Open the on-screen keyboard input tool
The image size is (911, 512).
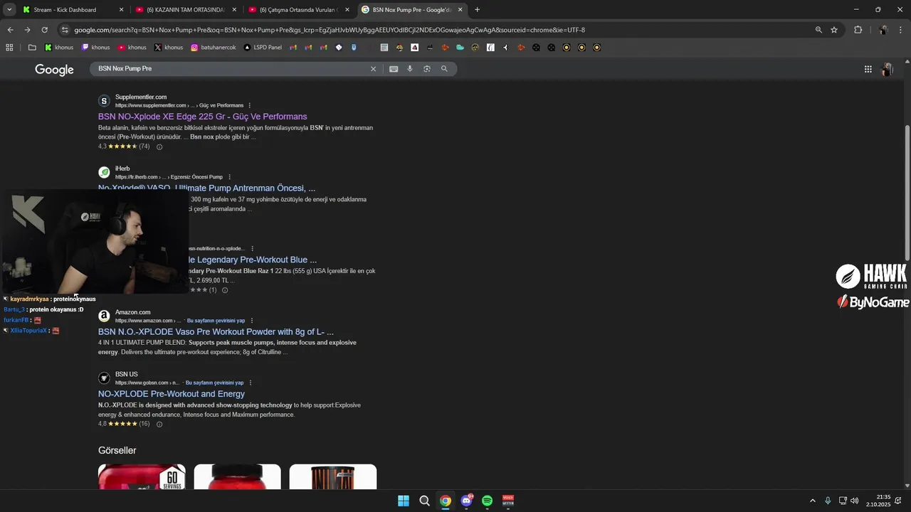(x=394, y=69)
